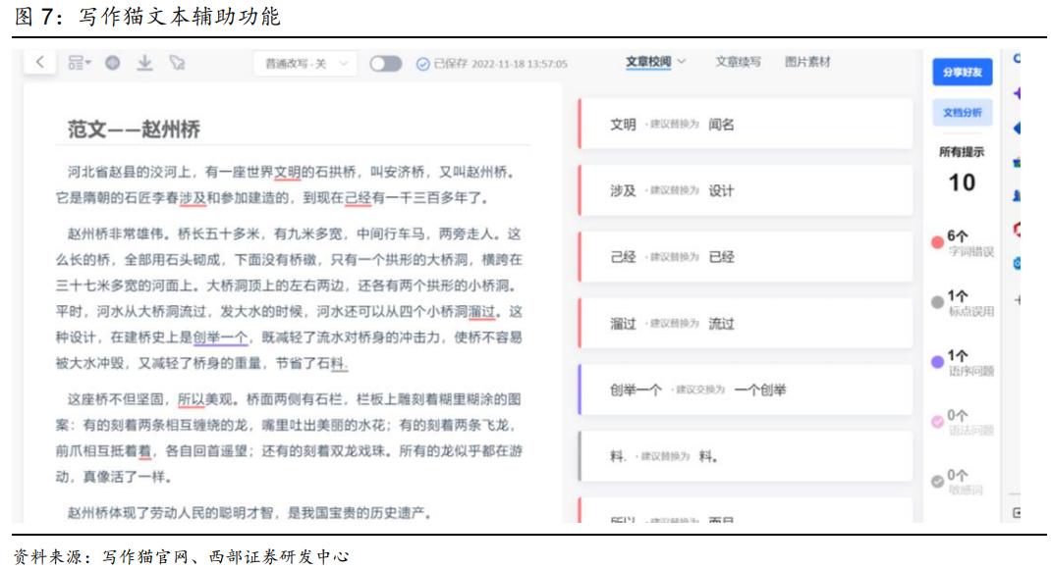Click the 已经 correction suggestion card
This screenshot has width=1051, height=570.
[745, 254]
